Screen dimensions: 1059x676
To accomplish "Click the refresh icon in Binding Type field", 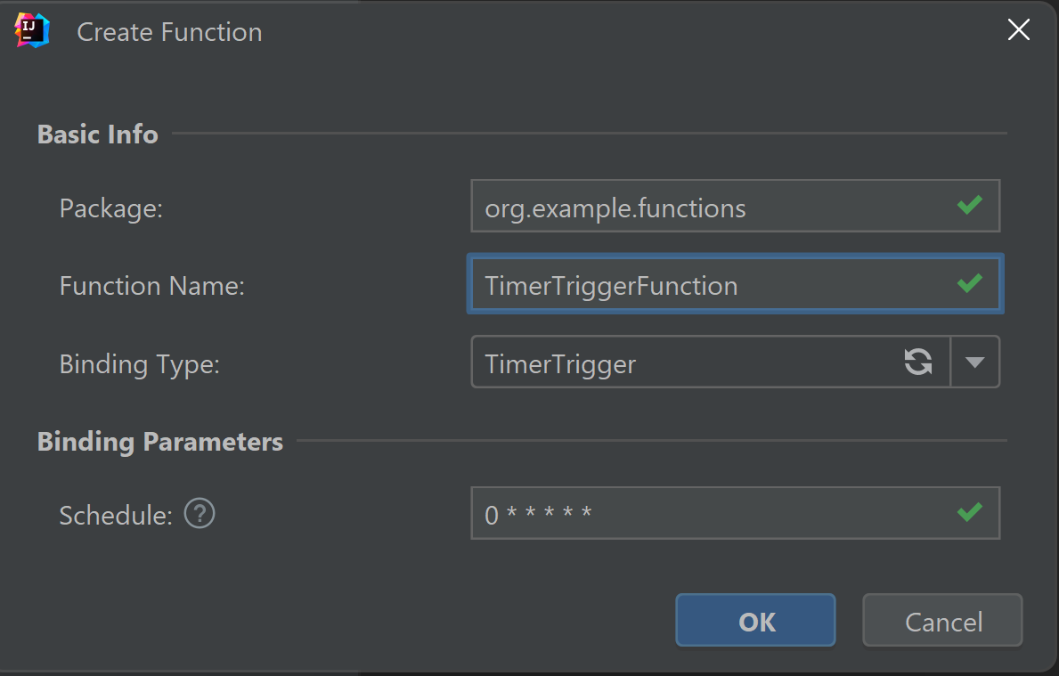I will pos(919,362).
